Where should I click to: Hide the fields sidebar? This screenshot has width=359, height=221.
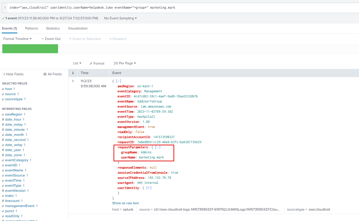point(13,74)
